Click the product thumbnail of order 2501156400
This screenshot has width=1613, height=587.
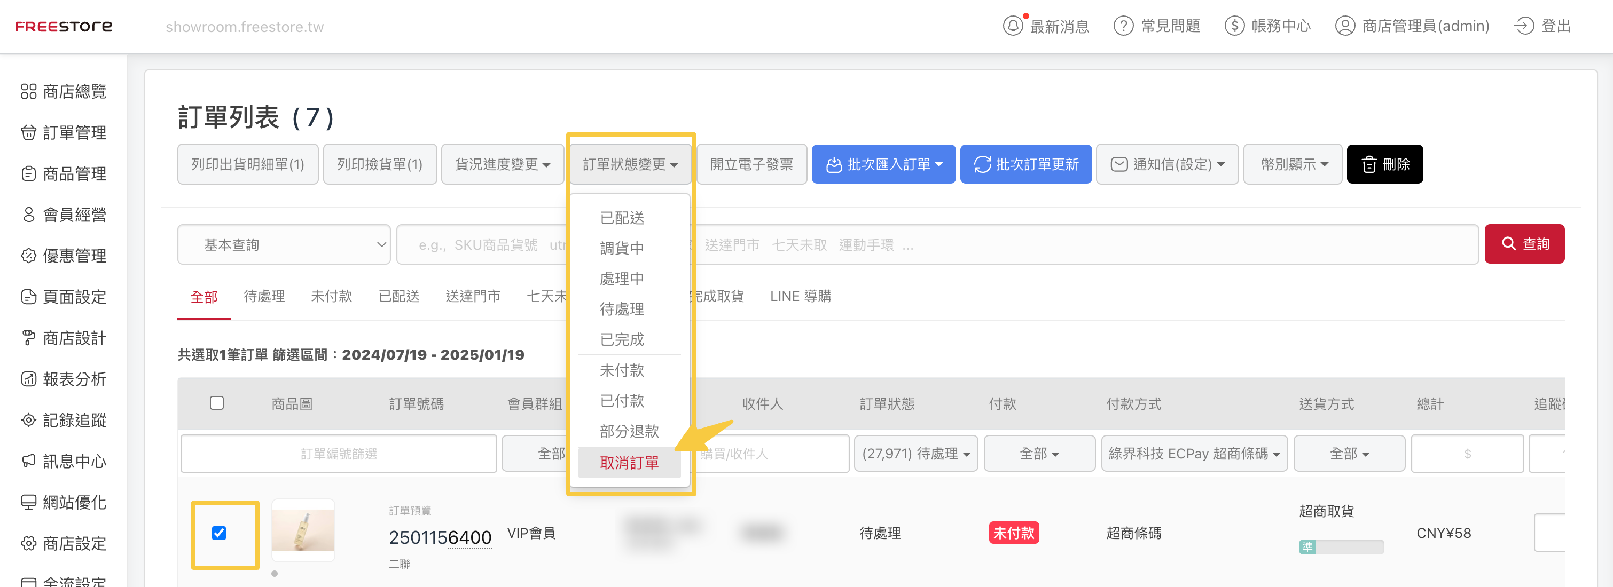pos(303,530)
